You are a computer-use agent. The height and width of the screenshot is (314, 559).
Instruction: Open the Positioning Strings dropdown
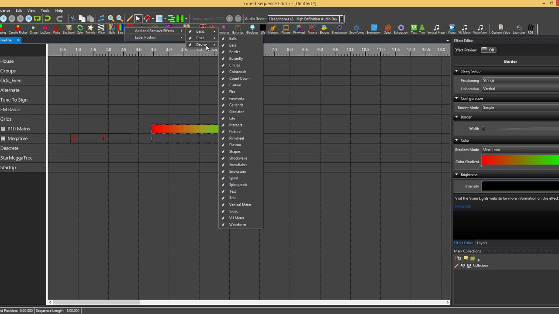click(x=520, y=80)
